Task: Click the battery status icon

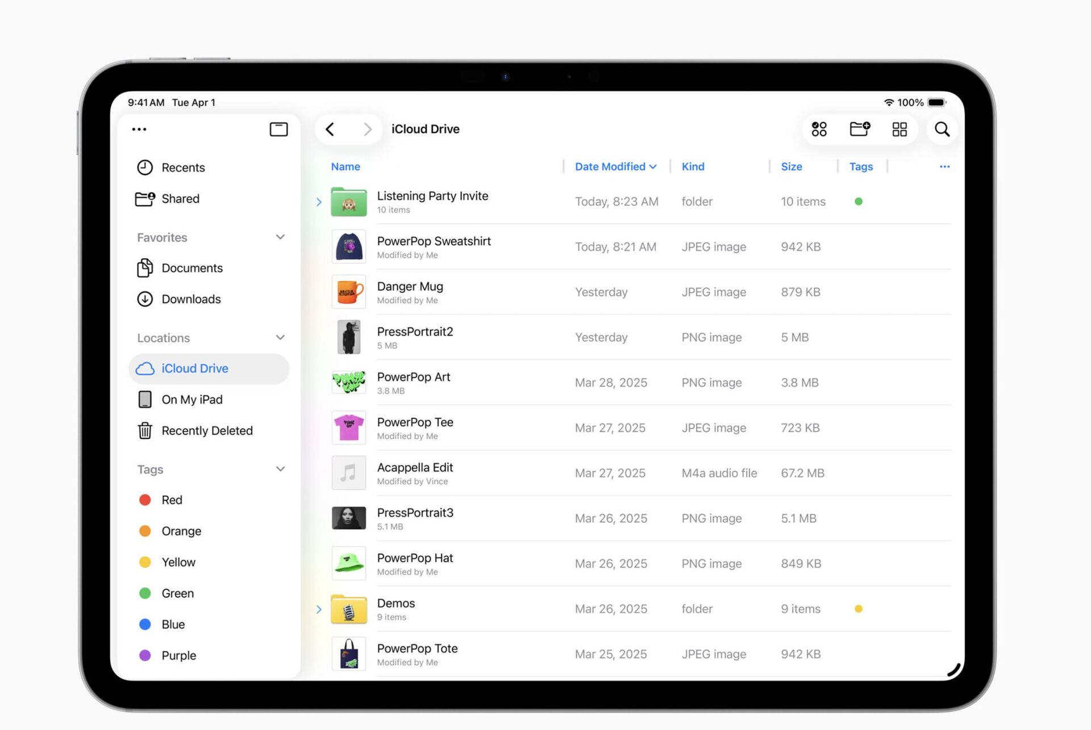Action: coord(937,102)
